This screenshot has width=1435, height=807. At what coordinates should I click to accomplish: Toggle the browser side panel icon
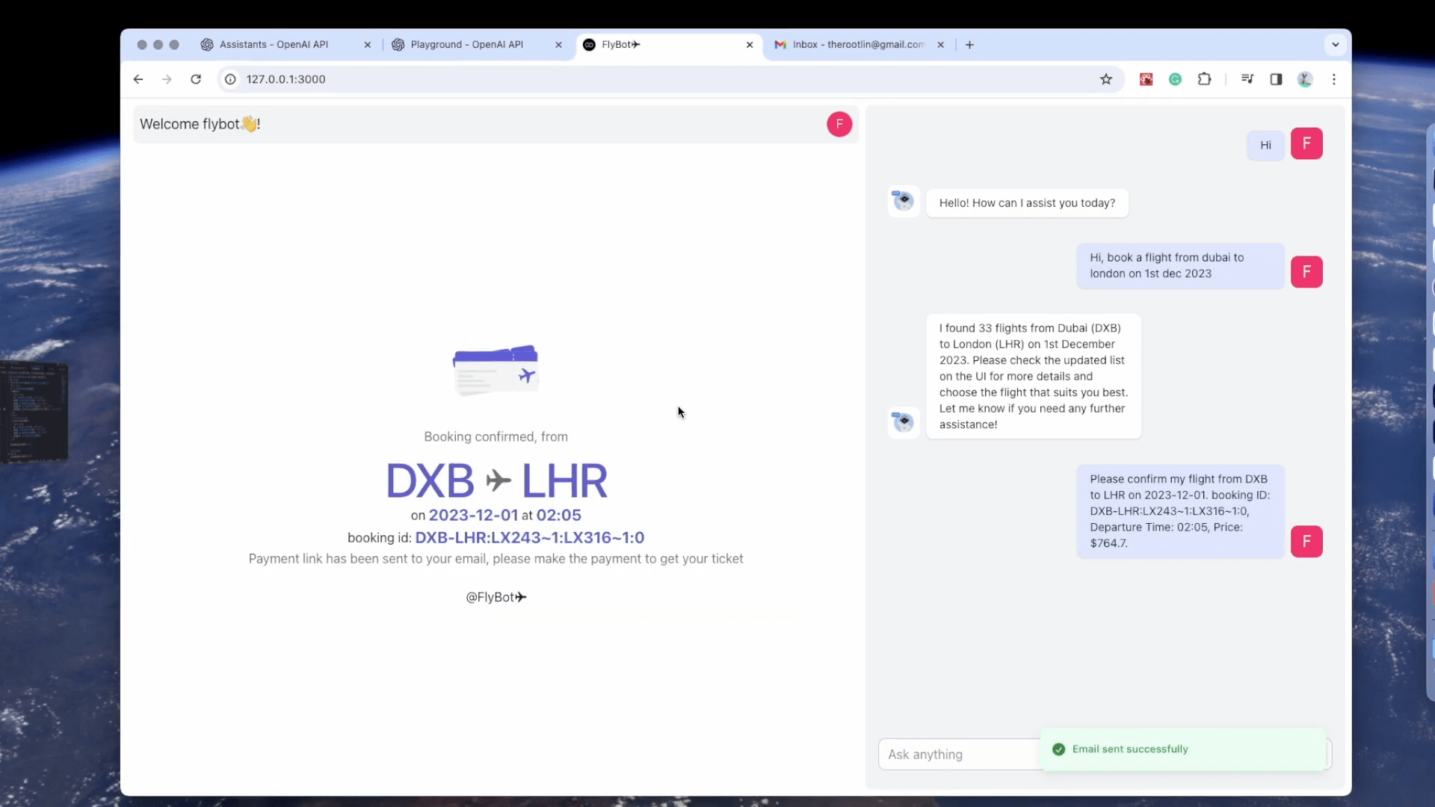click(1276, 79)
